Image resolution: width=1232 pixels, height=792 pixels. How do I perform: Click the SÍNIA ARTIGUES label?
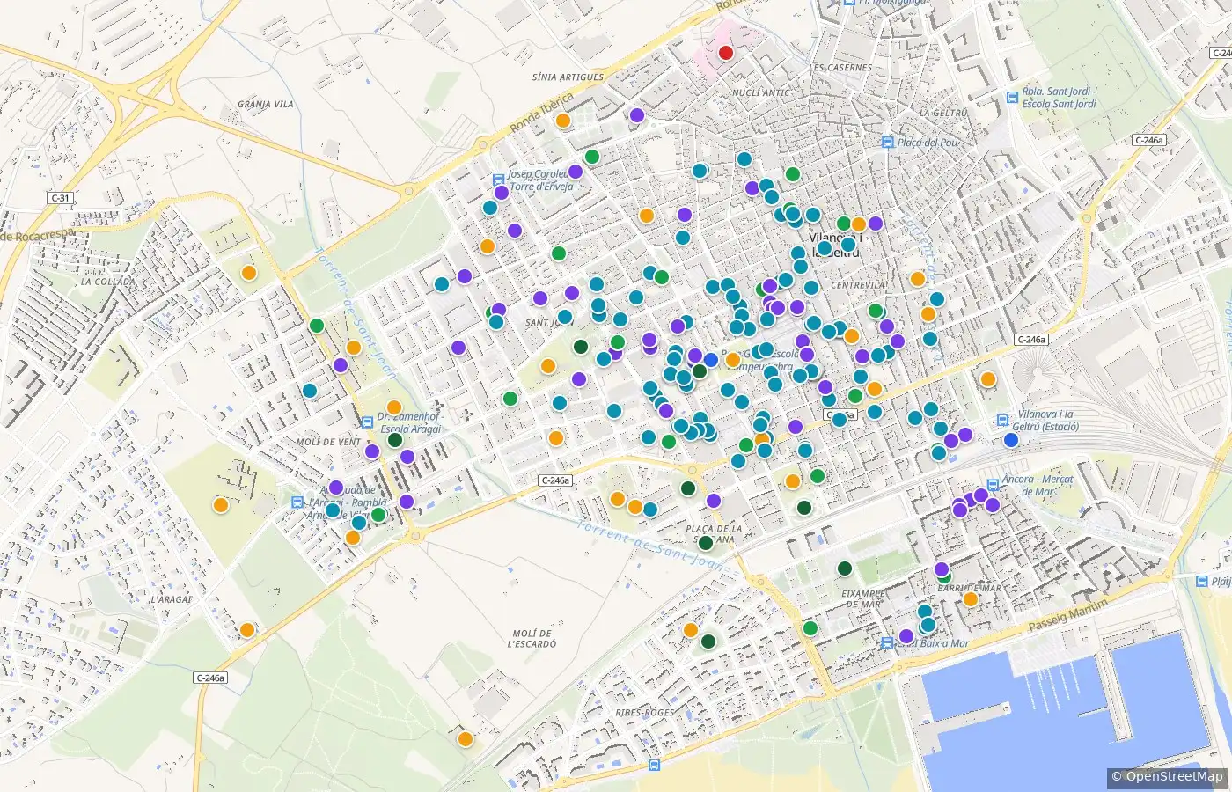[x=568, y=77]
